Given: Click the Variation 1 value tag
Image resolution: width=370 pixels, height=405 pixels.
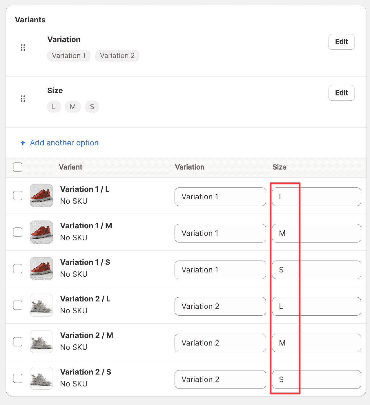Looking at the screenshot, I should (x=69, y=56).
